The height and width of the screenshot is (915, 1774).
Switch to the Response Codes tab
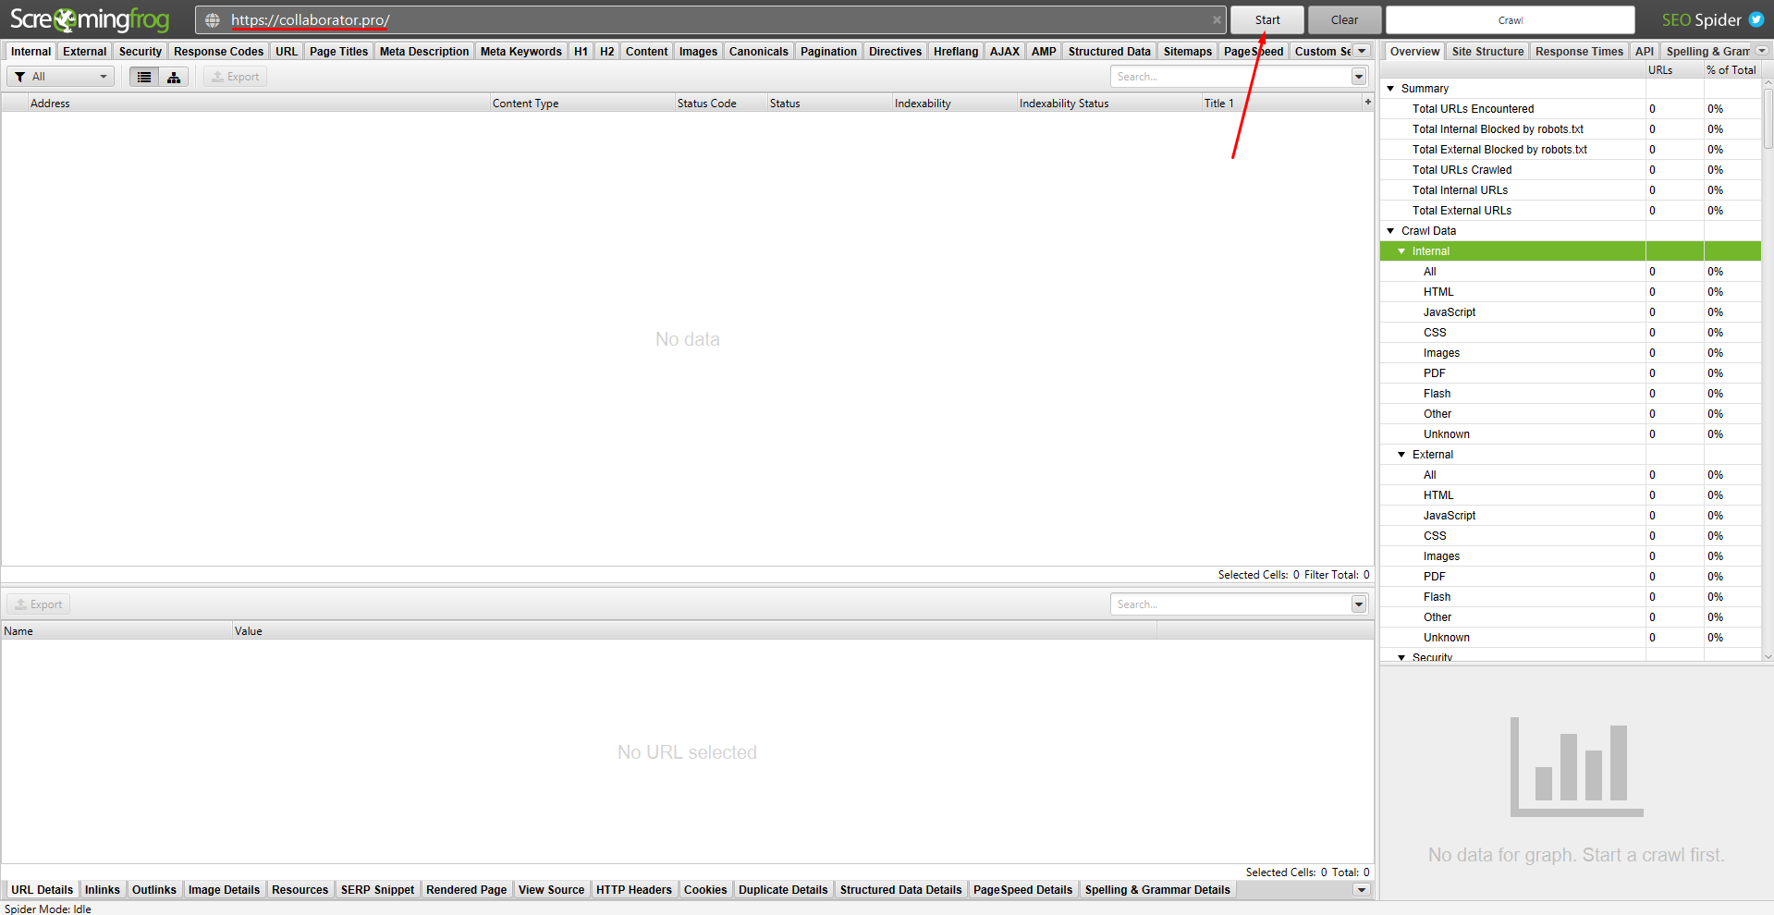point(218,52)
